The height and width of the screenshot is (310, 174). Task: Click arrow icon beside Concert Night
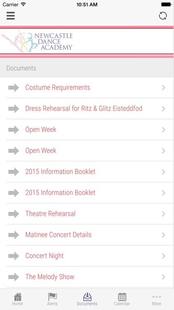coord(14,256)
